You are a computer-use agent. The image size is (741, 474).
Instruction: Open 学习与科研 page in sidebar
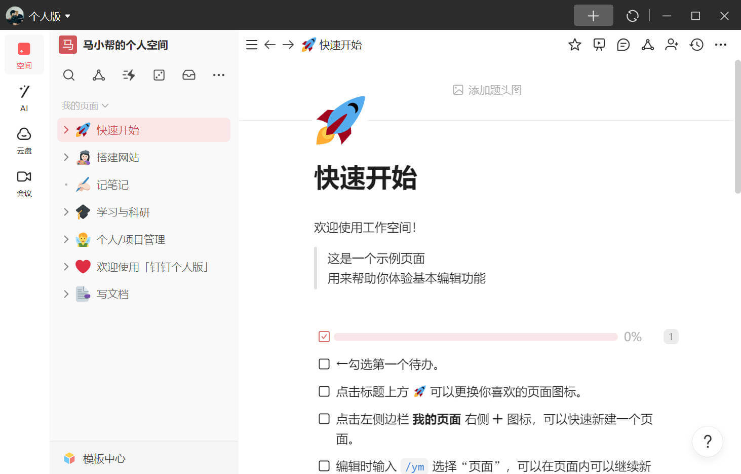point(144,212)
